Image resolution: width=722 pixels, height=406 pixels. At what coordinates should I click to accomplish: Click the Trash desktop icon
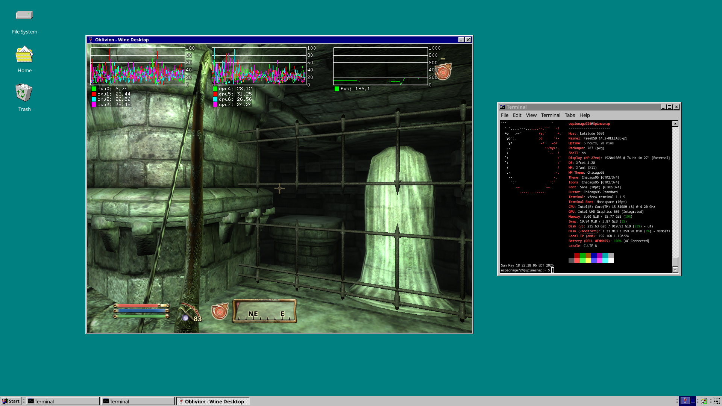coord(24,92)
